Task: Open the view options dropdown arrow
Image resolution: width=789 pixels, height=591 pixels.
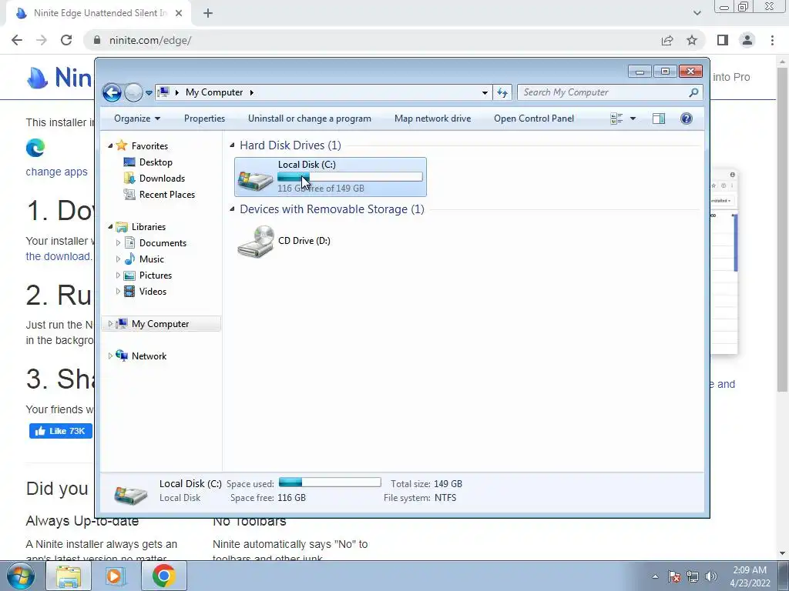Action: coord(633,119)
